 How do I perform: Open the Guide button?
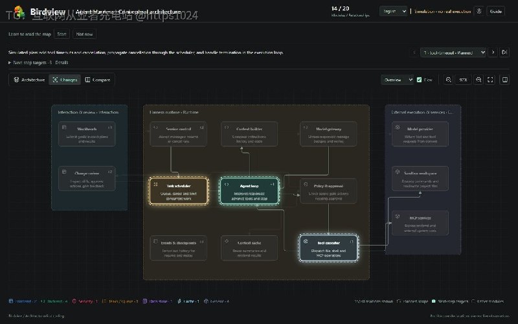[495, 11]
